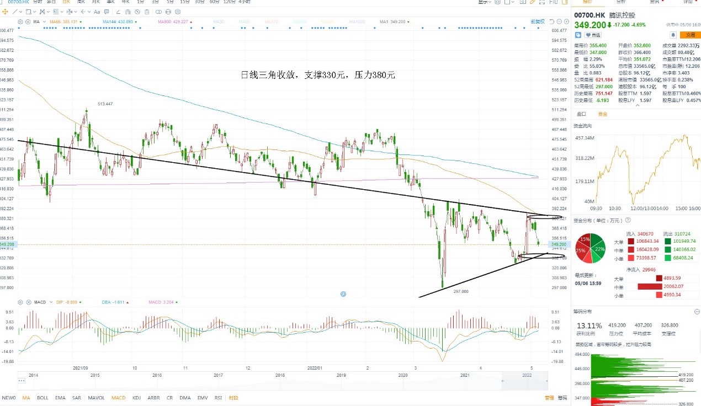701x406 pixels.
Task: Toggle the DIF line in MACD
Action: 68,302
